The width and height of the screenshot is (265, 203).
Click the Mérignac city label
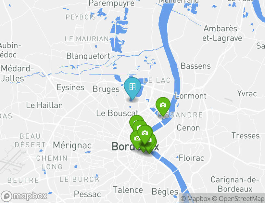pyautogui.click(x=72, y=145)
